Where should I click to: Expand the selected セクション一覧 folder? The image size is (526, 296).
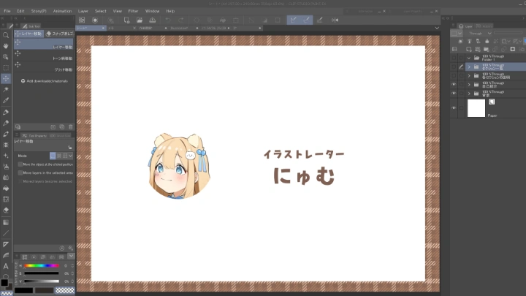[469, 67]
